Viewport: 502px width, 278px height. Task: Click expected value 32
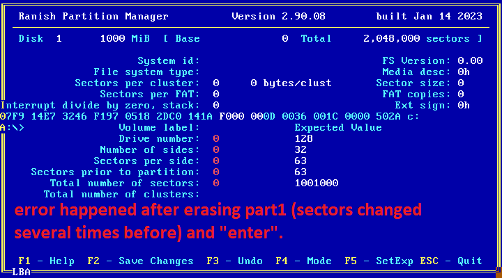click(301, 150)
